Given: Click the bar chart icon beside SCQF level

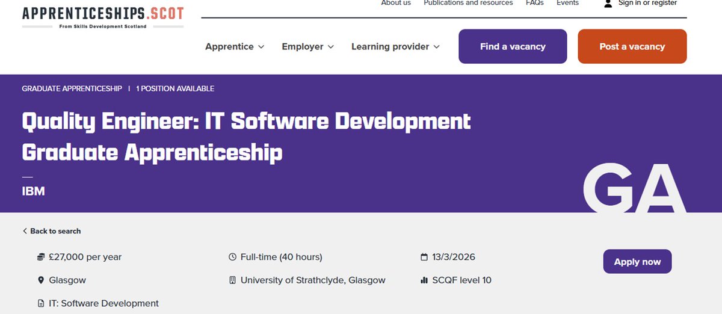Looking at the screenshot, I should (x=424, y=280).
